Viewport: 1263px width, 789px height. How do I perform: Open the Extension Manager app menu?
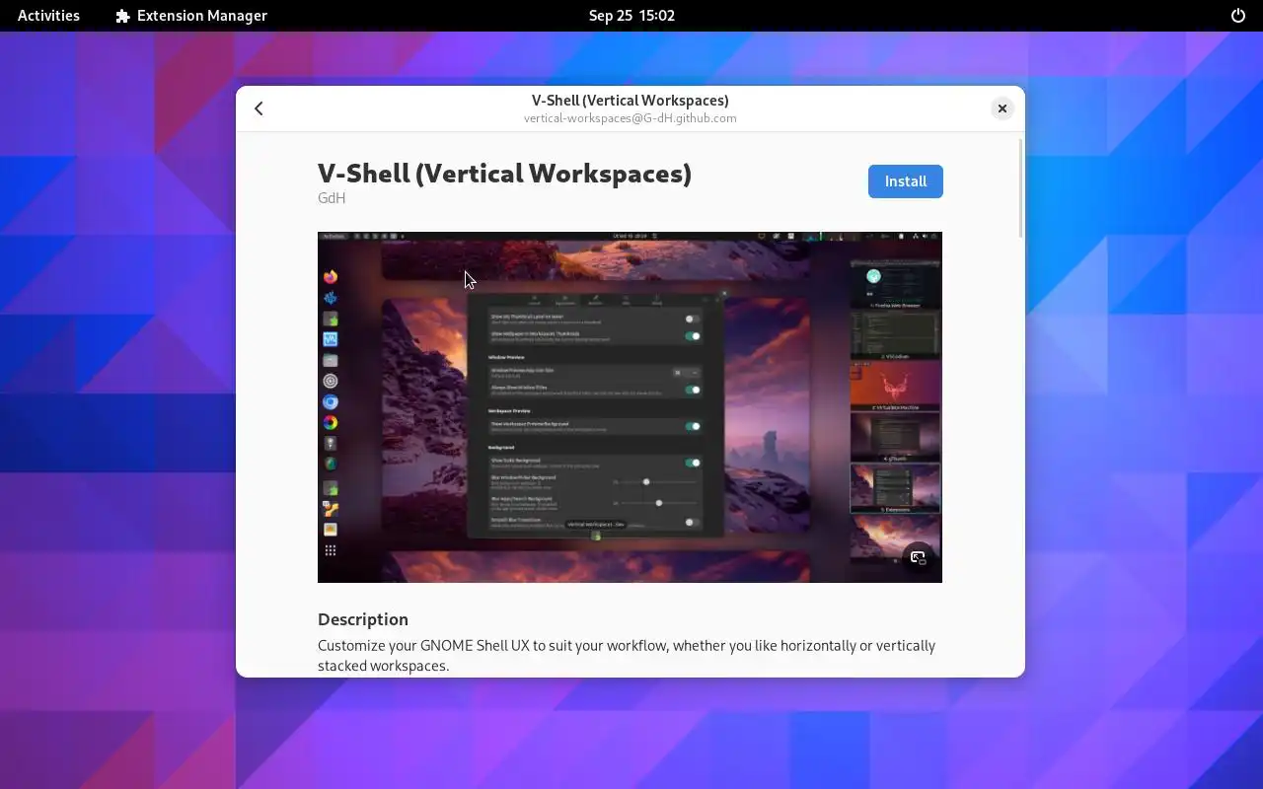[191, 16]
